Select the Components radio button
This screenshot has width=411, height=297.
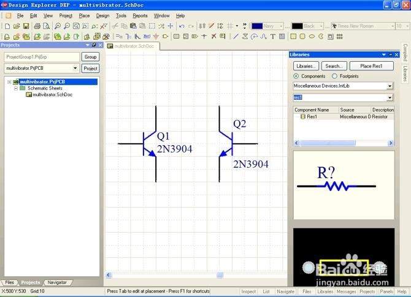[x=296, y=76]
